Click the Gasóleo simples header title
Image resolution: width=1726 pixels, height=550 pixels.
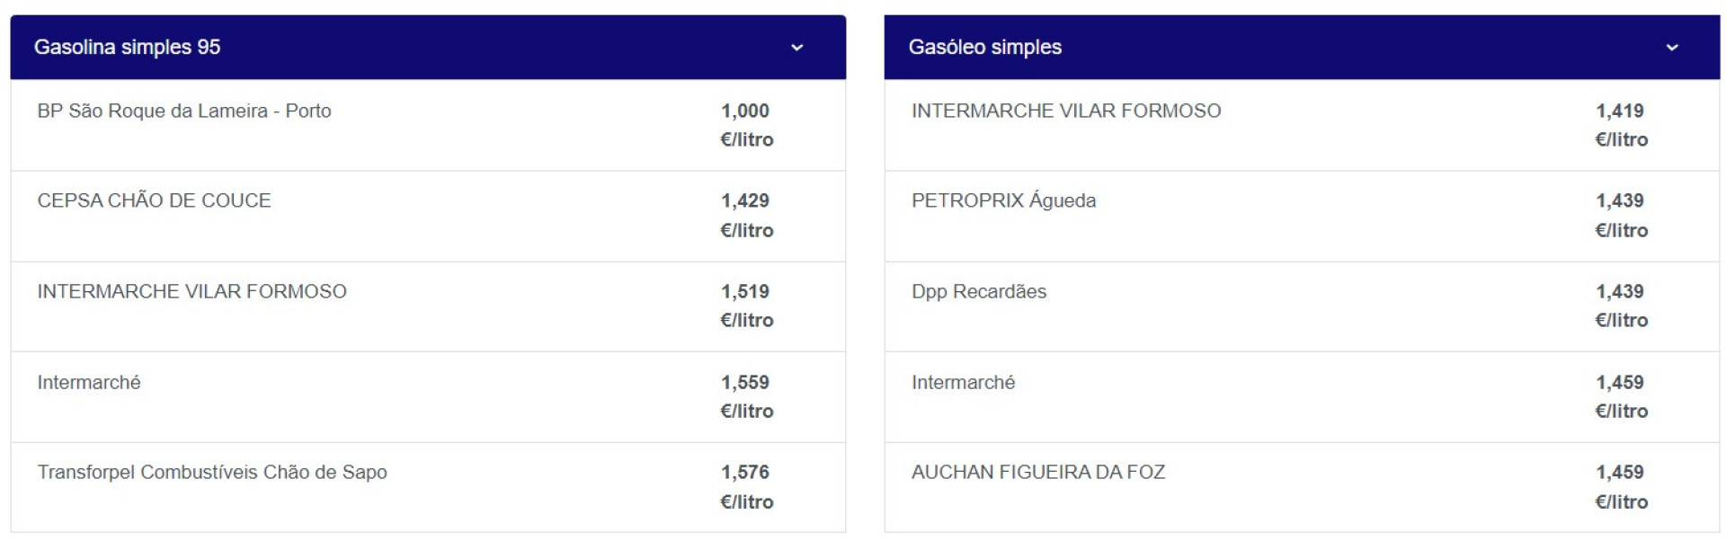984,47
